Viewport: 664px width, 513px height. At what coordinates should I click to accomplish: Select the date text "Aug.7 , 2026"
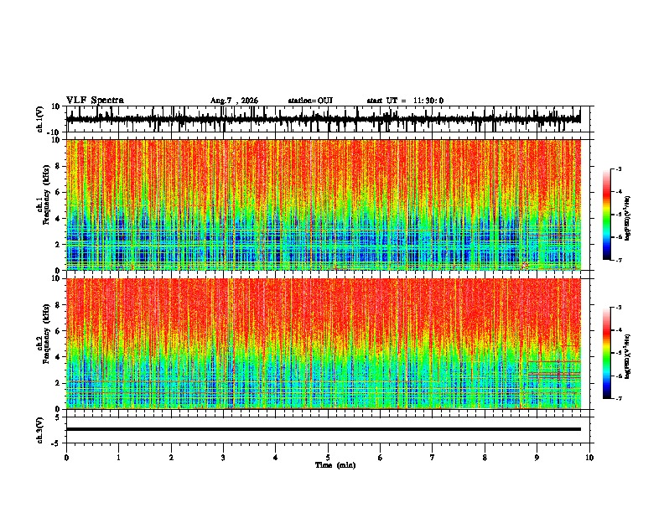point(234,101)
